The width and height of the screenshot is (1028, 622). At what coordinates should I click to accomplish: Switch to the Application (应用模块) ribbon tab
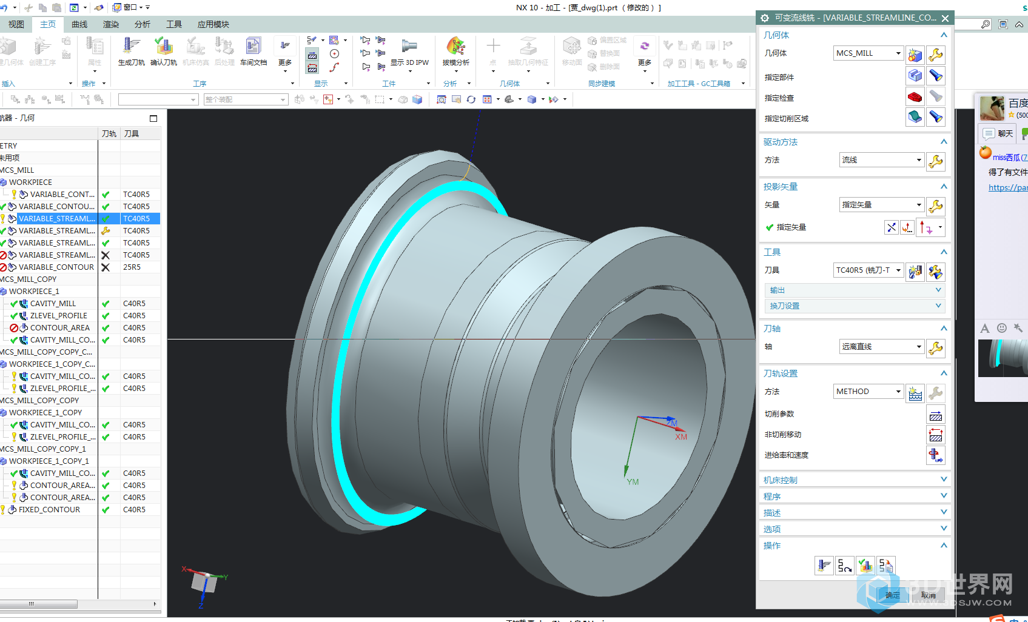coord(213,24)
